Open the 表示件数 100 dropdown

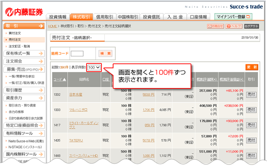pyautogui.click(x=94, y=67)
